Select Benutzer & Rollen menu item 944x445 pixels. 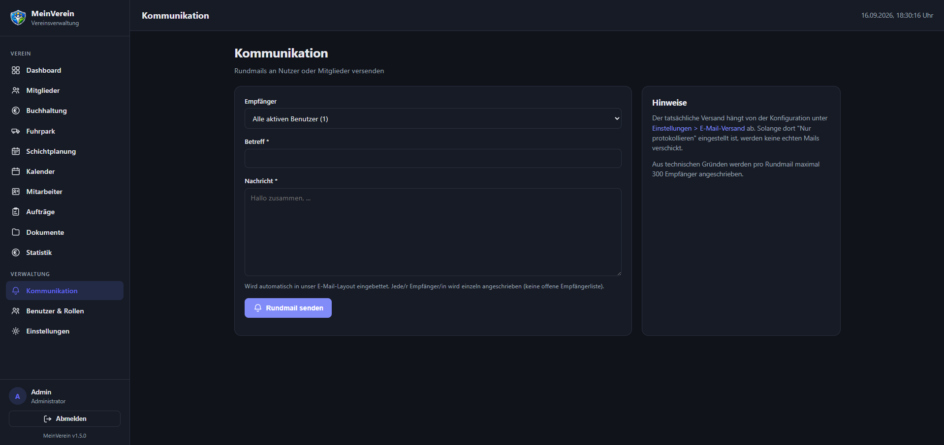(64, 311)
